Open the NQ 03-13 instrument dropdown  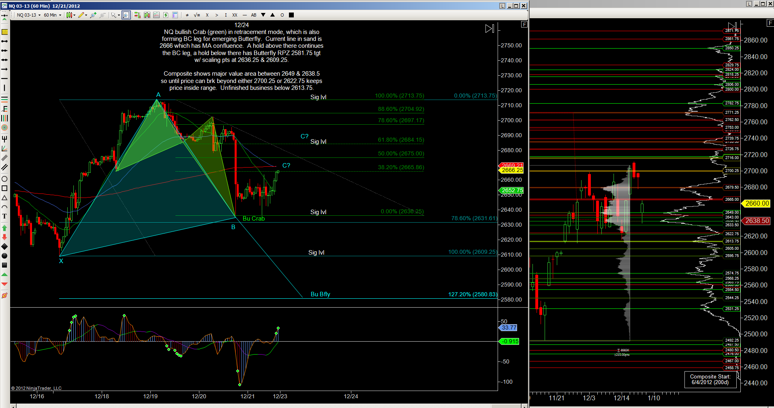point(28,15)
